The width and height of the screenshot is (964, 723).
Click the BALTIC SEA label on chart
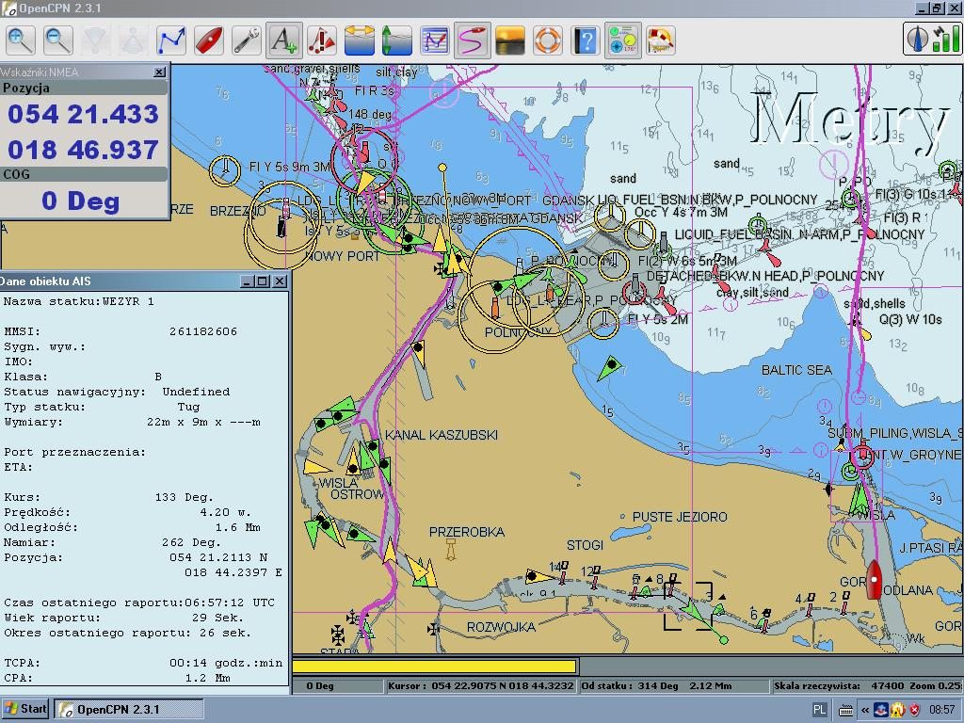(x=796, y=369)
